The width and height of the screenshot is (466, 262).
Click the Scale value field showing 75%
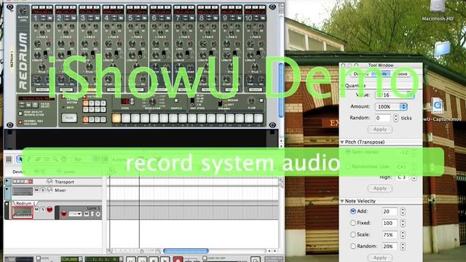(390, 234)
